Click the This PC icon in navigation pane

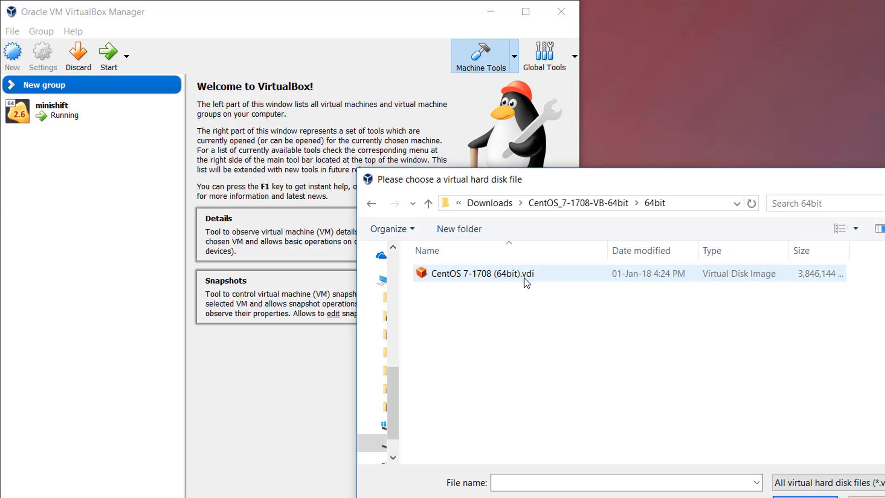coord(382,279)
